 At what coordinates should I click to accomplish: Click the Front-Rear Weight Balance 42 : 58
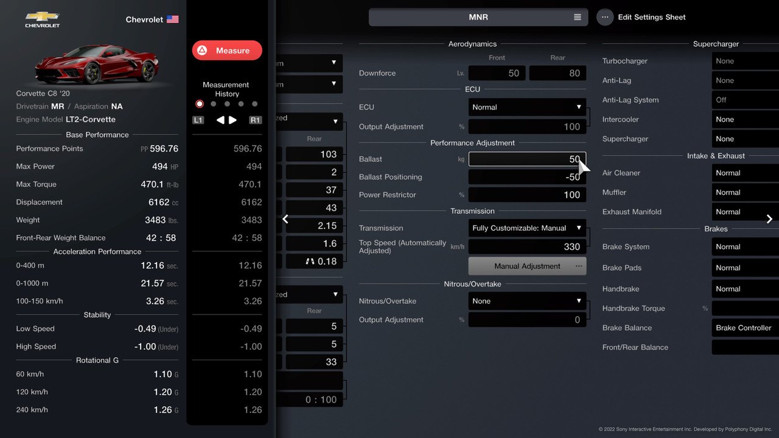[x=161, y=238]
